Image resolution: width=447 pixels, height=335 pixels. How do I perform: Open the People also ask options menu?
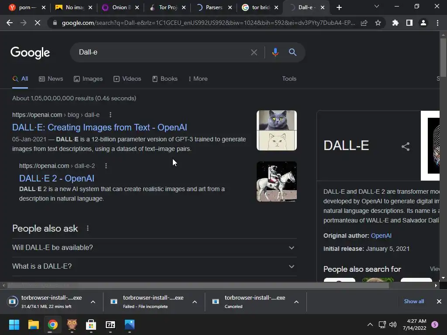click(88, 228)
